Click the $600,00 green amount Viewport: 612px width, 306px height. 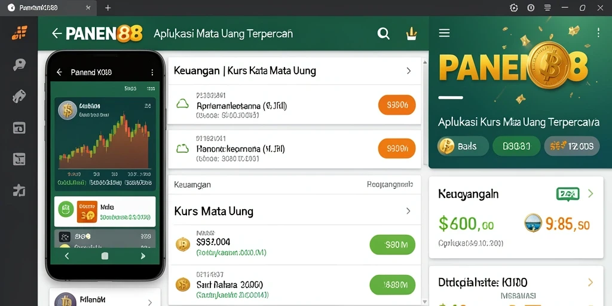click(x=466, y=224)
